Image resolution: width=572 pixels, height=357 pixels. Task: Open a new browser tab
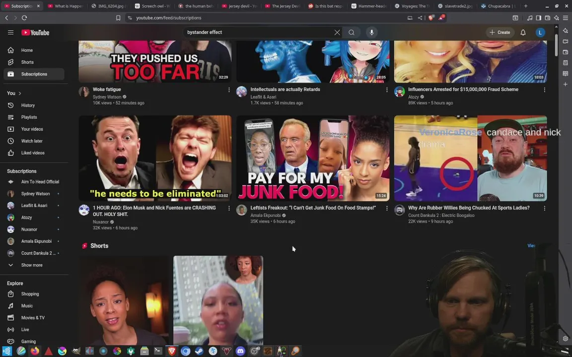coord(525,6)
